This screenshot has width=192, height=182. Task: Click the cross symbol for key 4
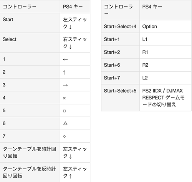click(65, 98)
